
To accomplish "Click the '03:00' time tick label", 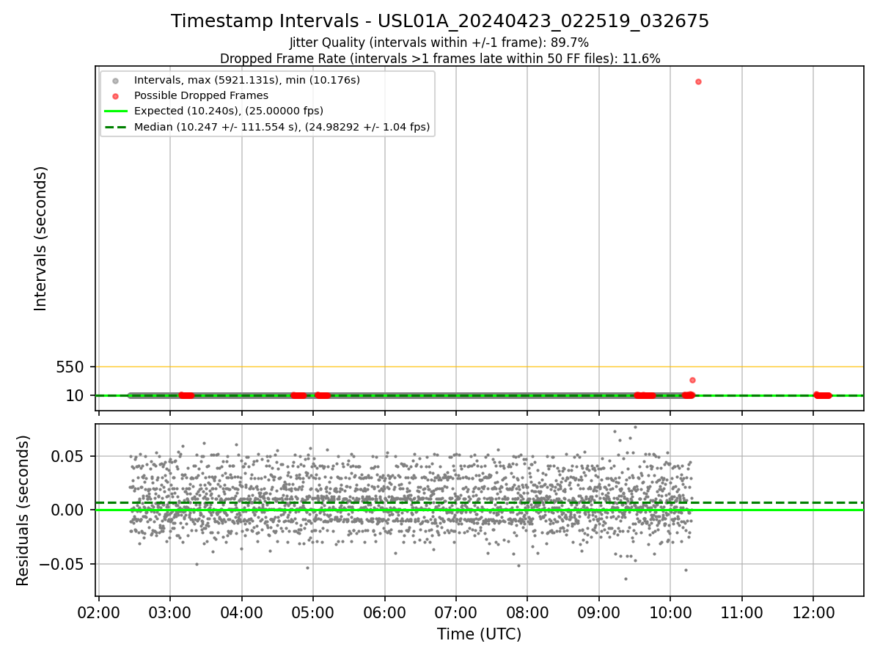I will [170, 612].
